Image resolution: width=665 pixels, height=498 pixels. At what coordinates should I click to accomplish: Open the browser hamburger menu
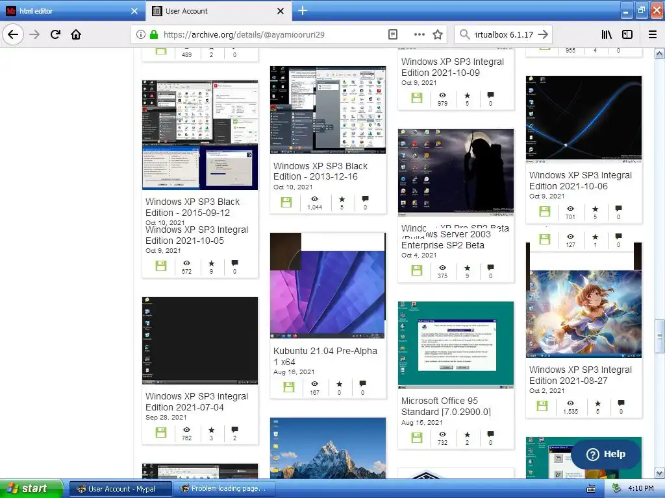click(x=653, y=34)
